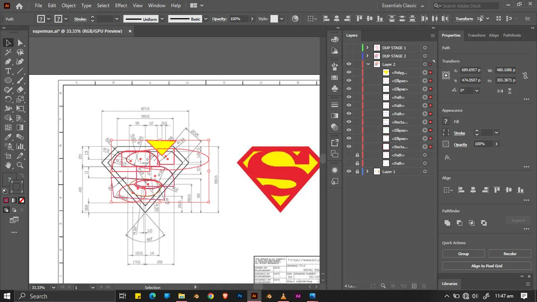This screenshot has height=302, width=537.
Task: Open the File menu
Action: click(39, 5)
